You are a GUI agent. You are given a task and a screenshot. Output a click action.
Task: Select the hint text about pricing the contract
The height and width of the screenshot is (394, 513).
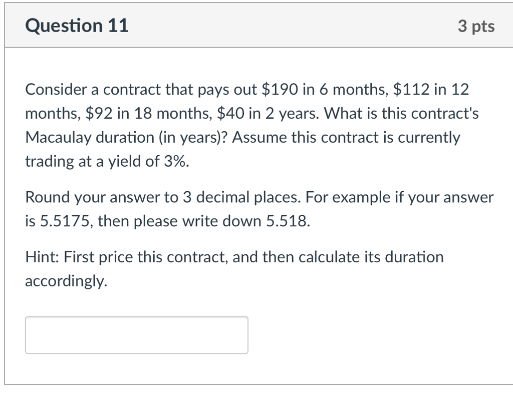point(234,257)
